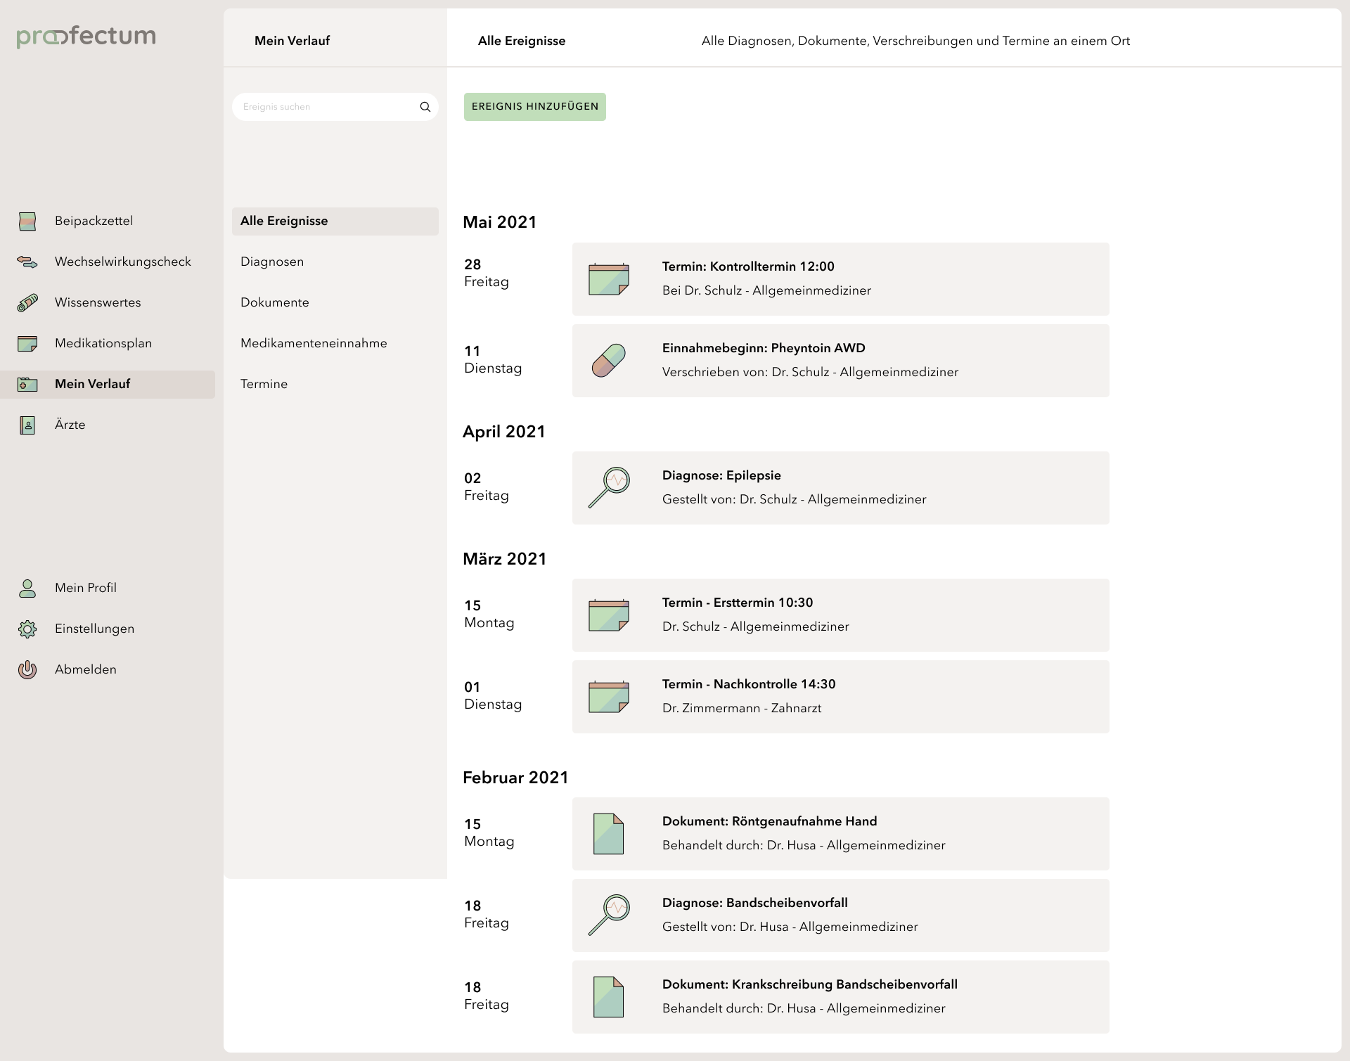1350x1061 pixels.
Task: Click the Einstellungen gear icon
Action: coord(27,629)
